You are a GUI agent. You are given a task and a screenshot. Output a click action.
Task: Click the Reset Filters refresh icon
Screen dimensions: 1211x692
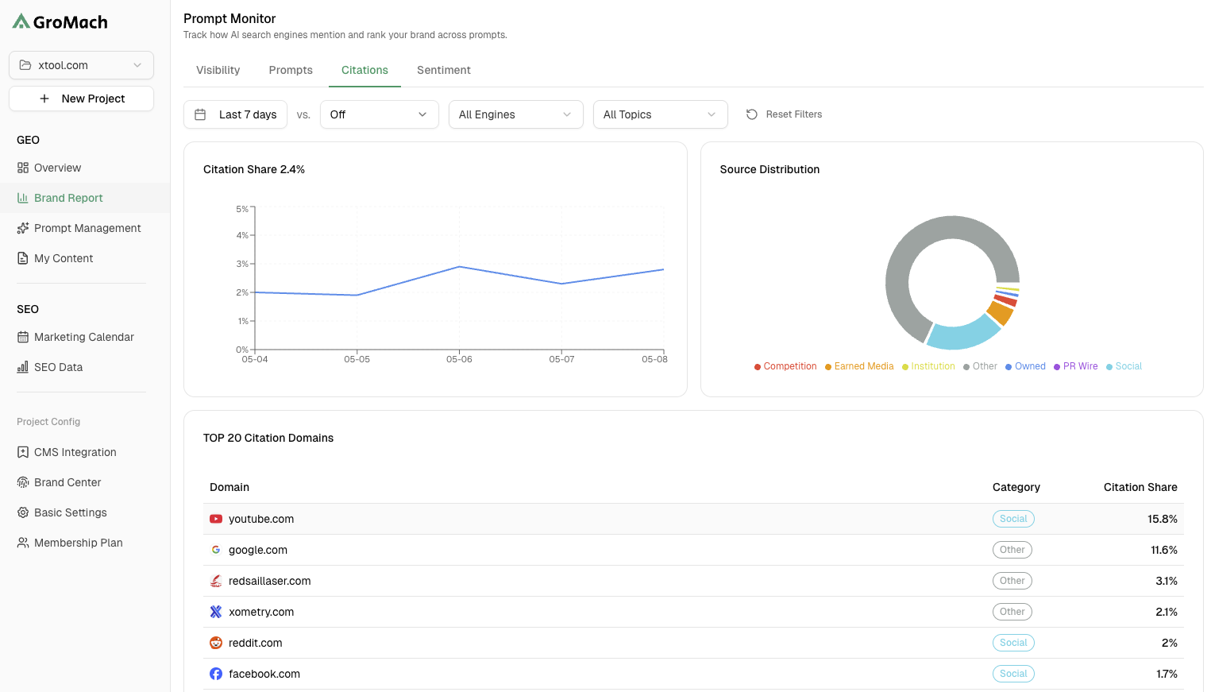[x=752, y=114]
